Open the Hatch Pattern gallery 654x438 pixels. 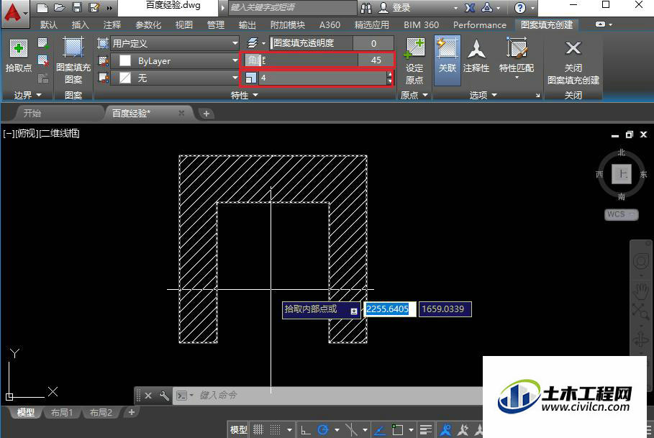click(x=73, y=60)
